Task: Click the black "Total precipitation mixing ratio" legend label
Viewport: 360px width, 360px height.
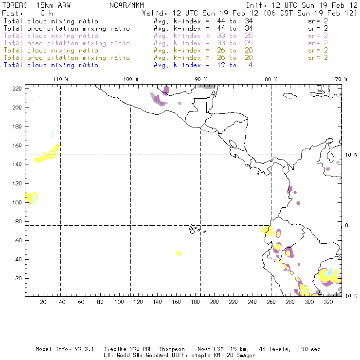Action: point(67,29)
